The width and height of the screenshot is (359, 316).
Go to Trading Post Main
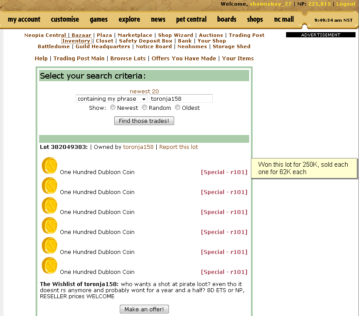pos(79,59)
